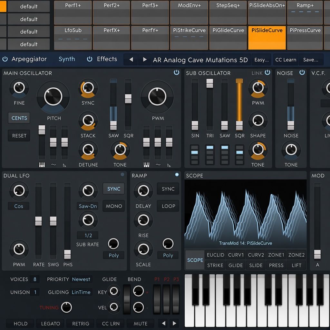Viewport: 330px width, 330px height.
Task: Click the RAMP indicator dot
Action: coord(177,175)
